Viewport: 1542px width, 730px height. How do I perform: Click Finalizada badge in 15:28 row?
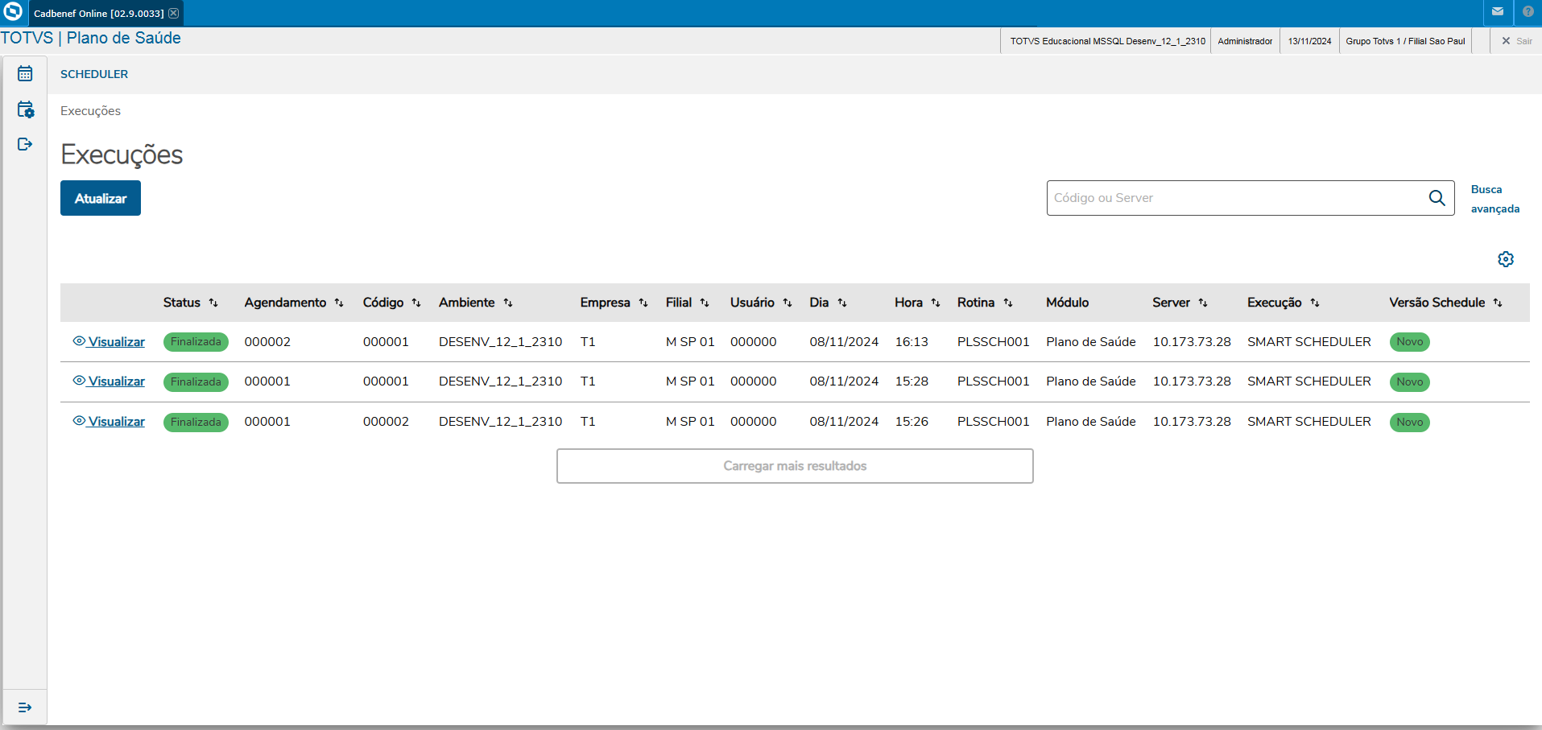click(x=196, y=381)
